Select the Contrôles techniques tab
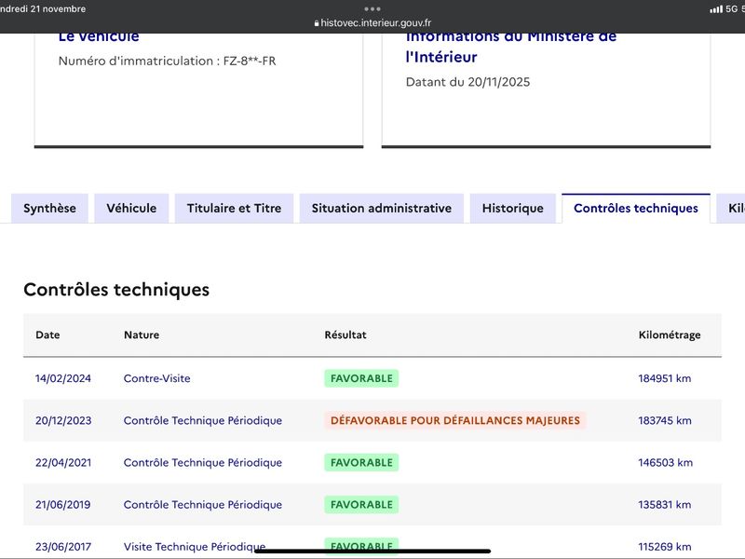 pos(635,209)
